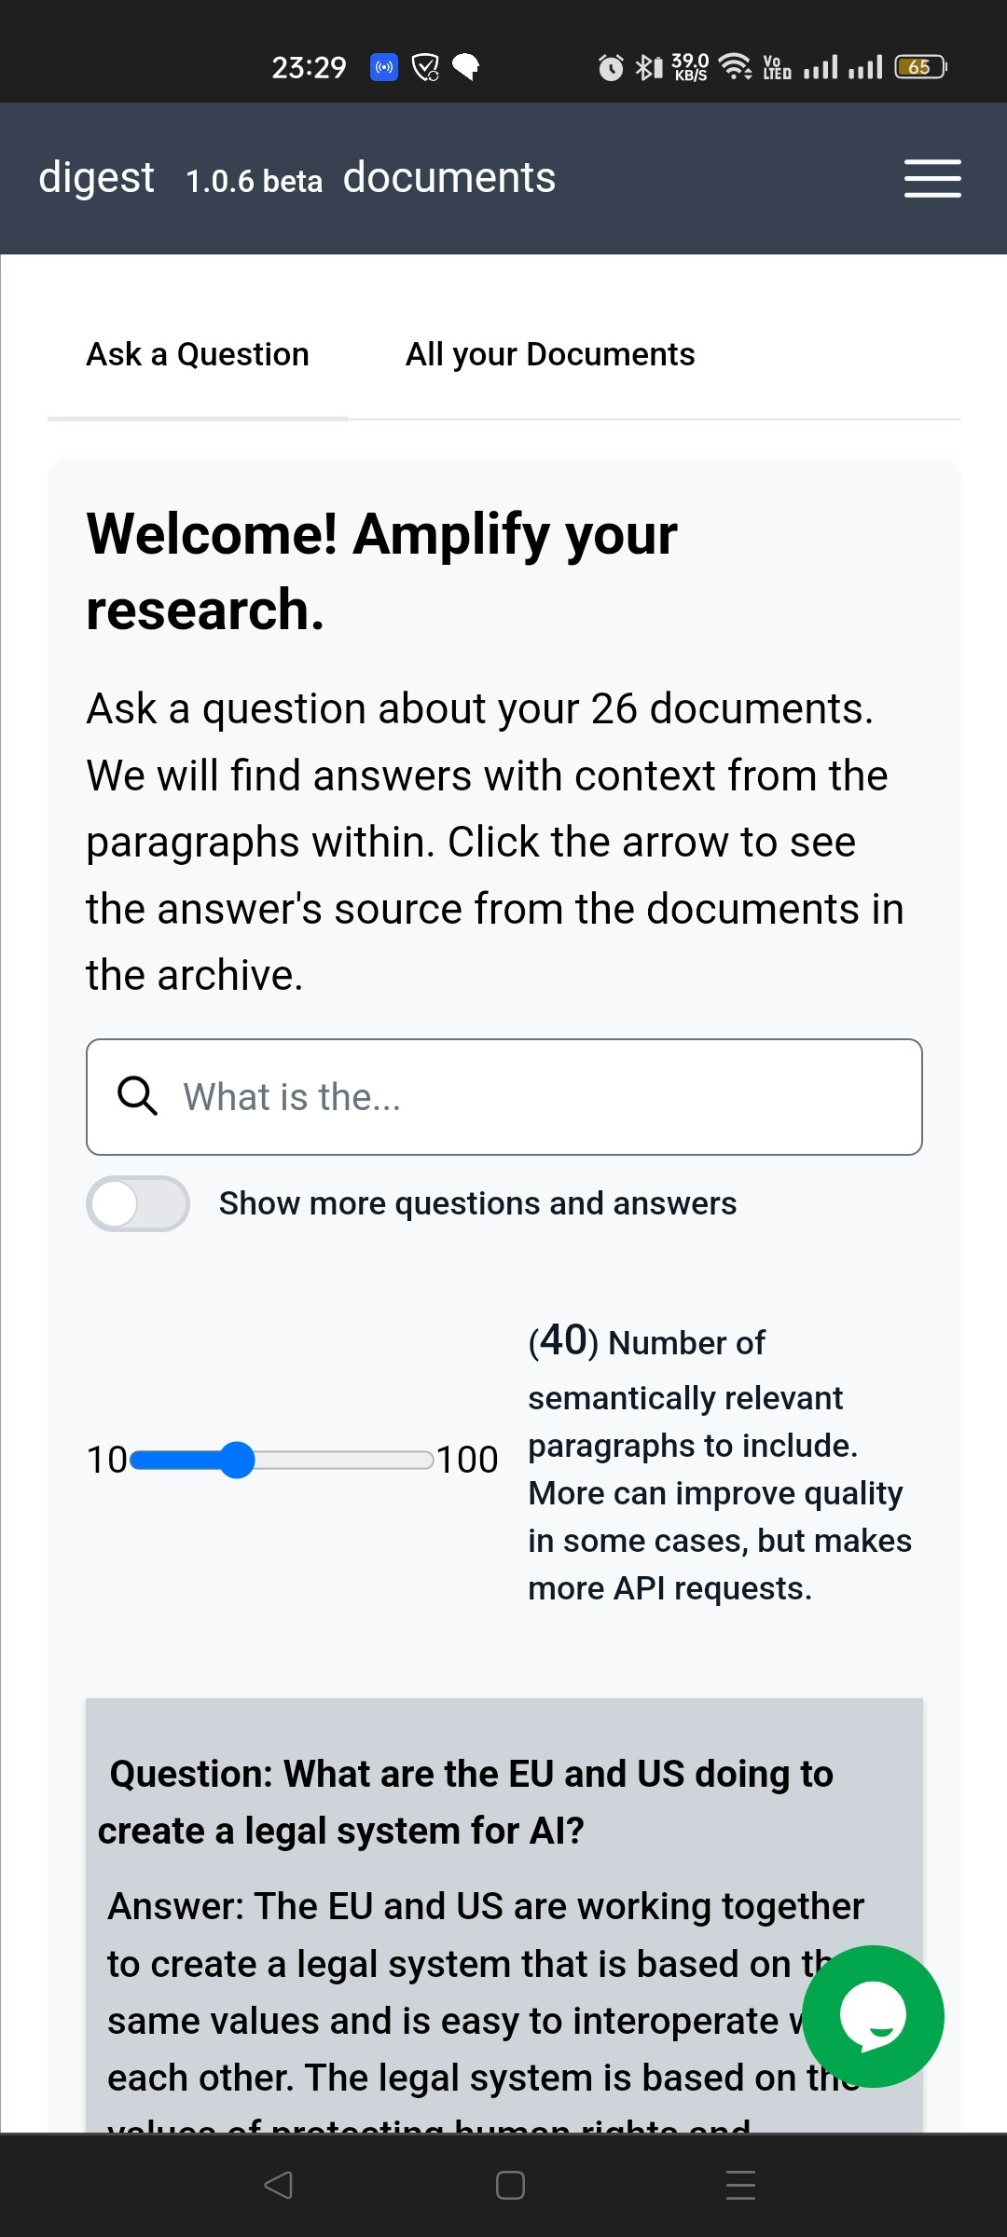
Task: Click the digest logo link
Action: [x=96, y=177]
